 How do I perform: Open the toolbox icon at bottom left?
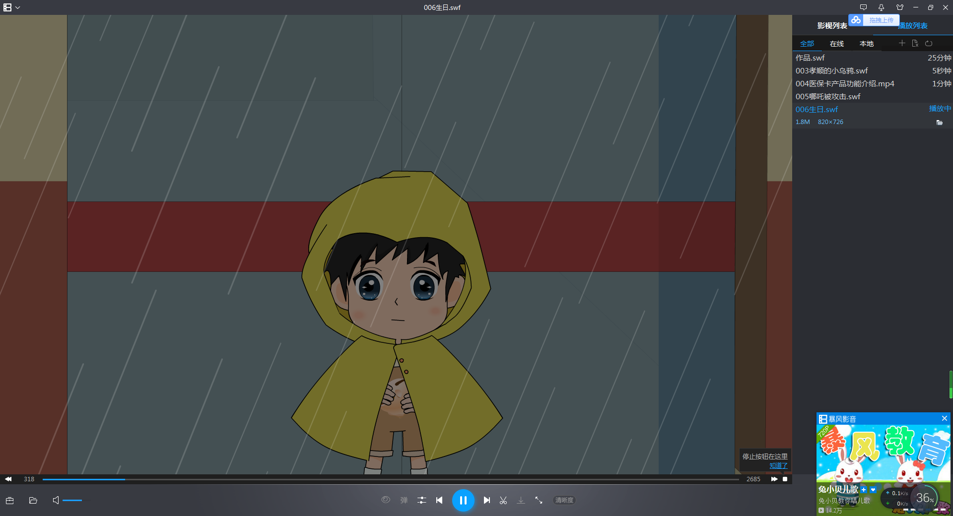10,501
